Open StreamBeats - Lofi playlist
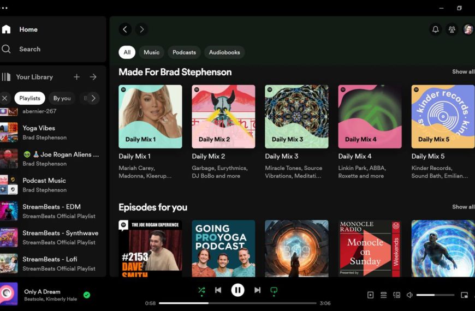The width and height of the screenshot is (475, 311). pyautogui.click(x=51, y=264)
